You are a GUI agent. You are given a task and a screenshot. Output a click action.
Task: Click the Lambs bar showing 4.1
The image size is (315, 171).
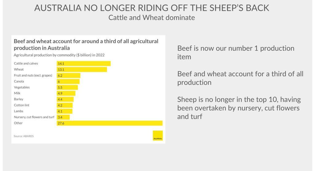click(x=65, y=111)
